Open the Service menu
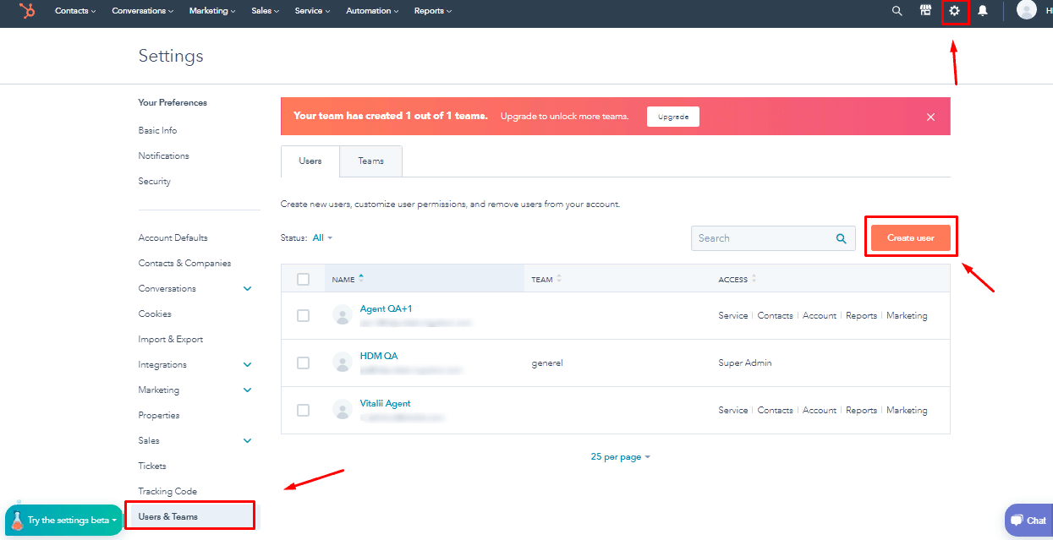 313,11
